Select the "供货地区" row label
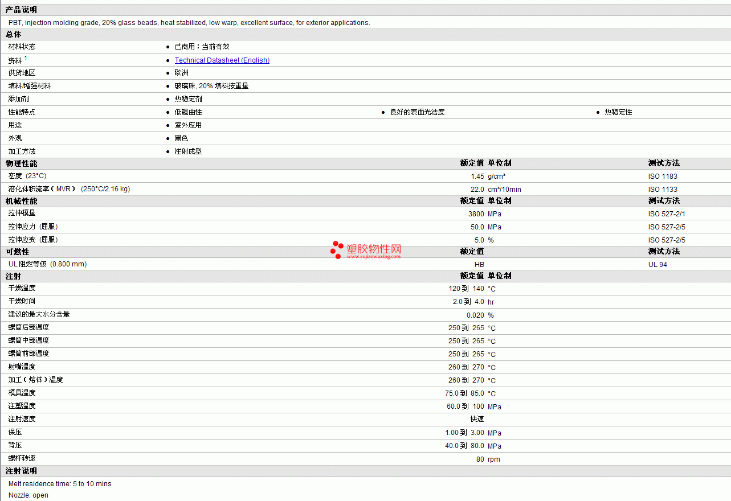This screenshot has height=501, width=731. [22, 73]
